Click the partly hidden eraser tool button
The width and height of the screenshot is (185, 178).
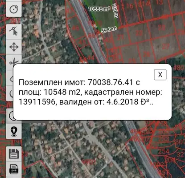[10, 78]
